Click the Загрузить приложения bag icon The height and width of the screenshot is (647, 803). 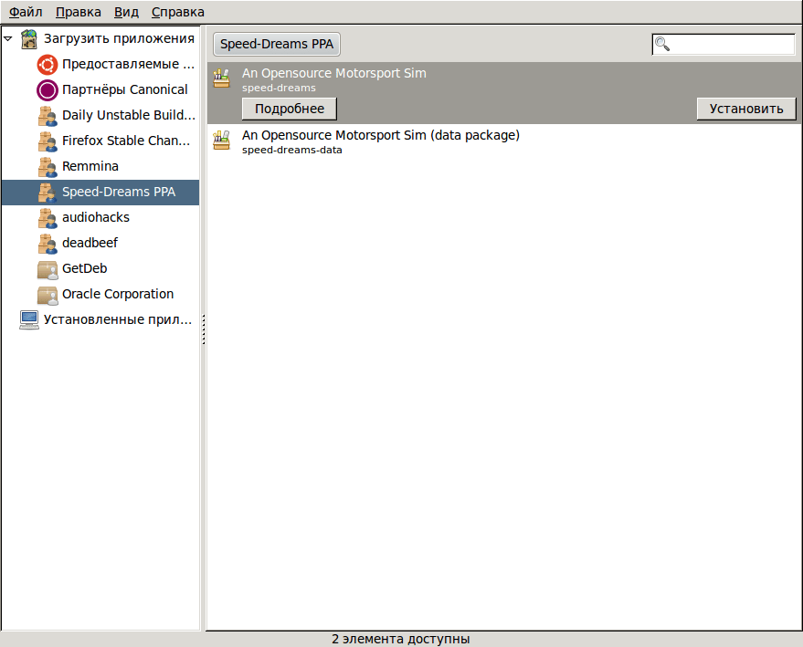(x=28, y=39)
